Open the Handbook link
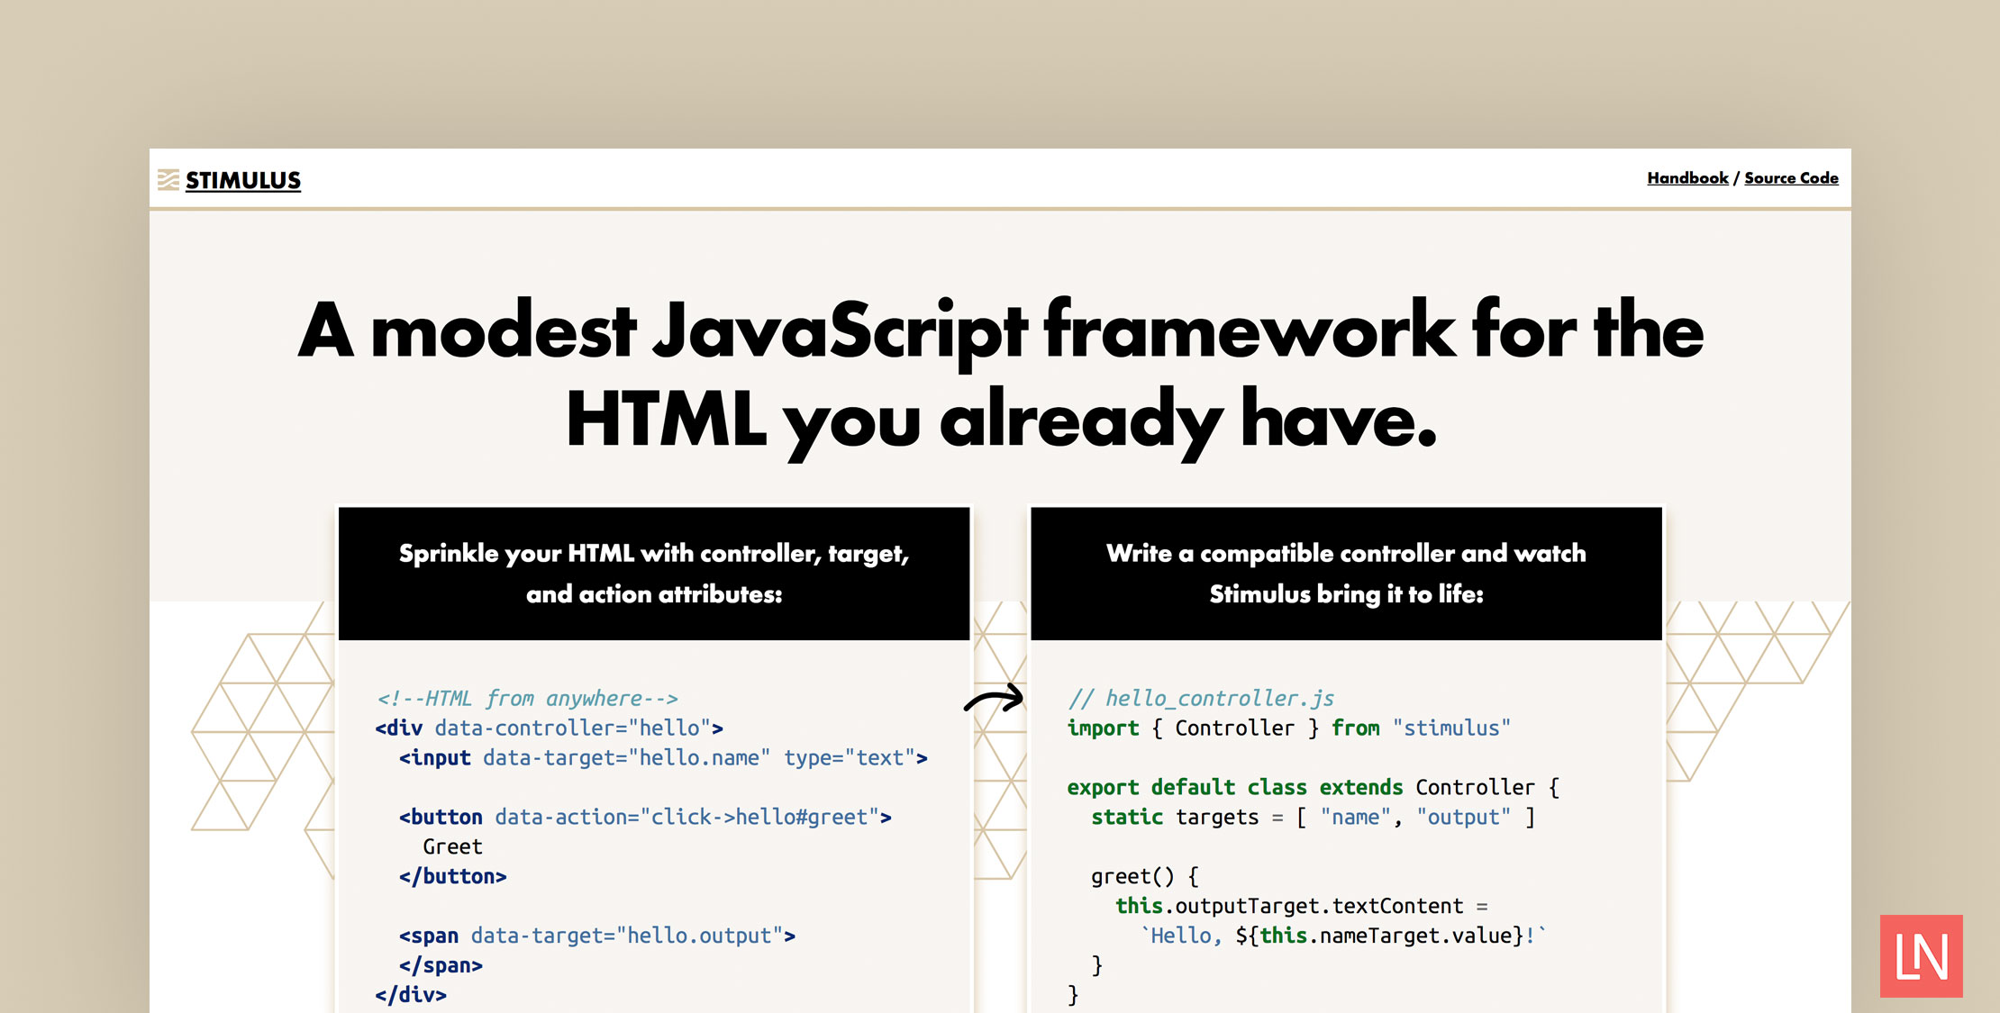Screen dimensions: 2000x1013 coord(1687,177)
